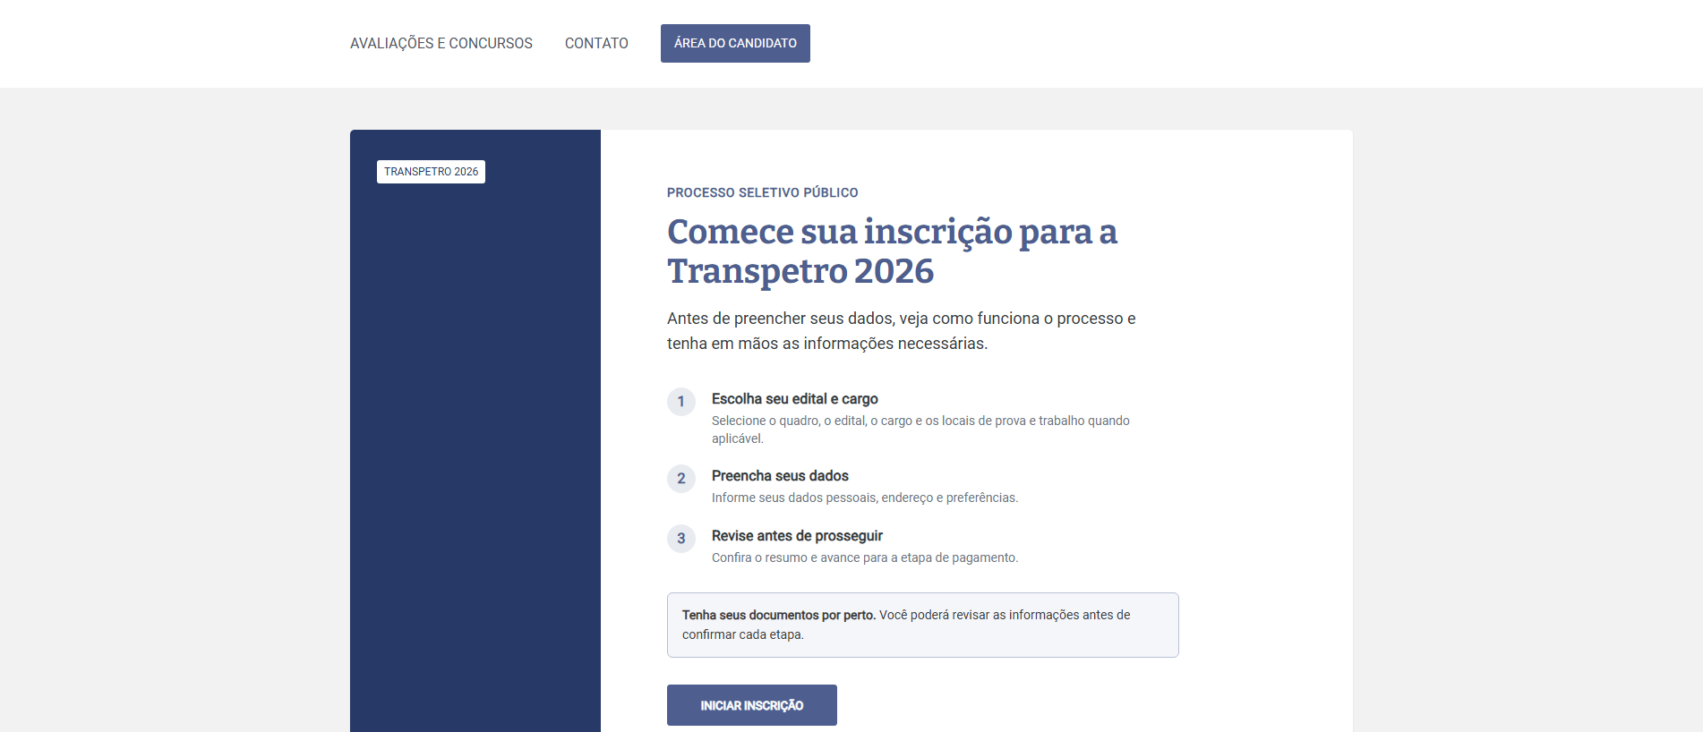Image resolution: width=1703 pixels, height=732 pixels.
Task: Select the 'Preencha seus dados' step title
Action: coord(780,476)
